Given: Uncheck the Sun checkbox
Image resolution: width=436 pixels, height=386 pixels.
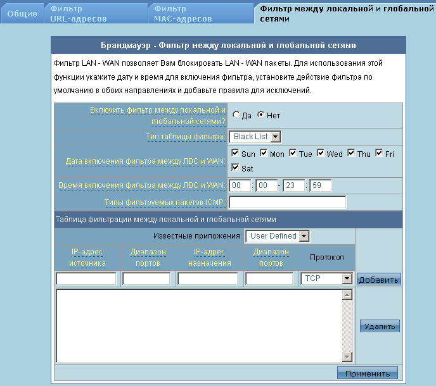Looking at the screenshot, I should 235,153.
